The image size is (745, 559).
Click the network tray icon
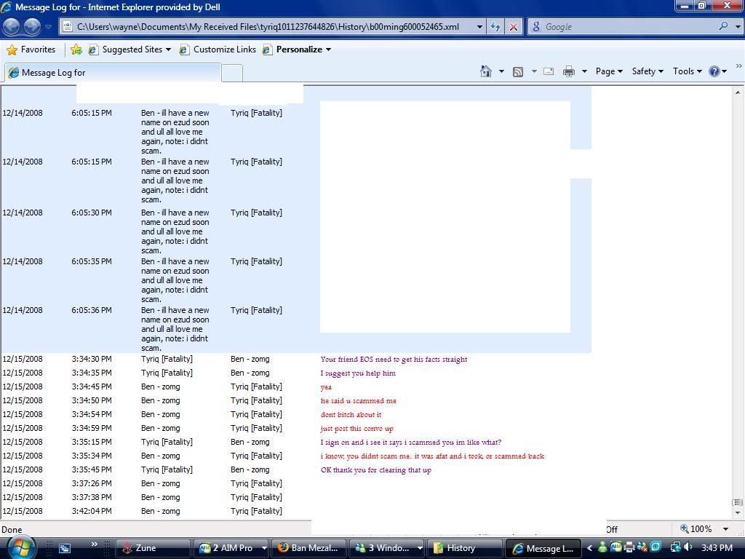tap(675, 547)
